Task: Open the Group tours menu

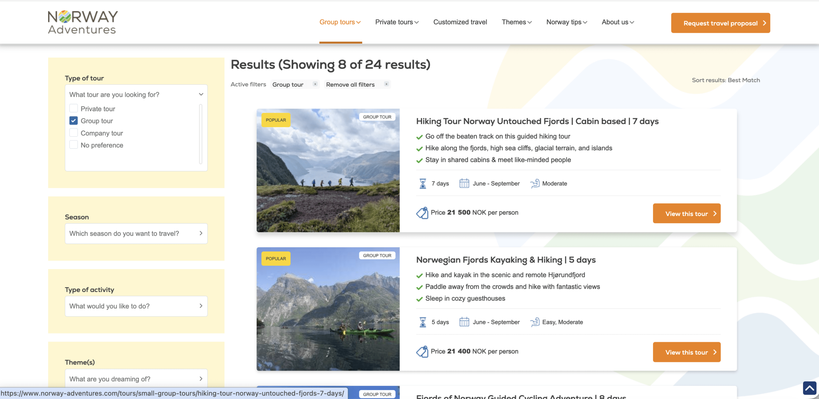Action: pyautogui.click(x=340, y=22)
